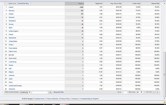The width and height of the screenshot is (166, 105).
Task: Open the Show rows 50 dropdown
Action: (139, 92)
